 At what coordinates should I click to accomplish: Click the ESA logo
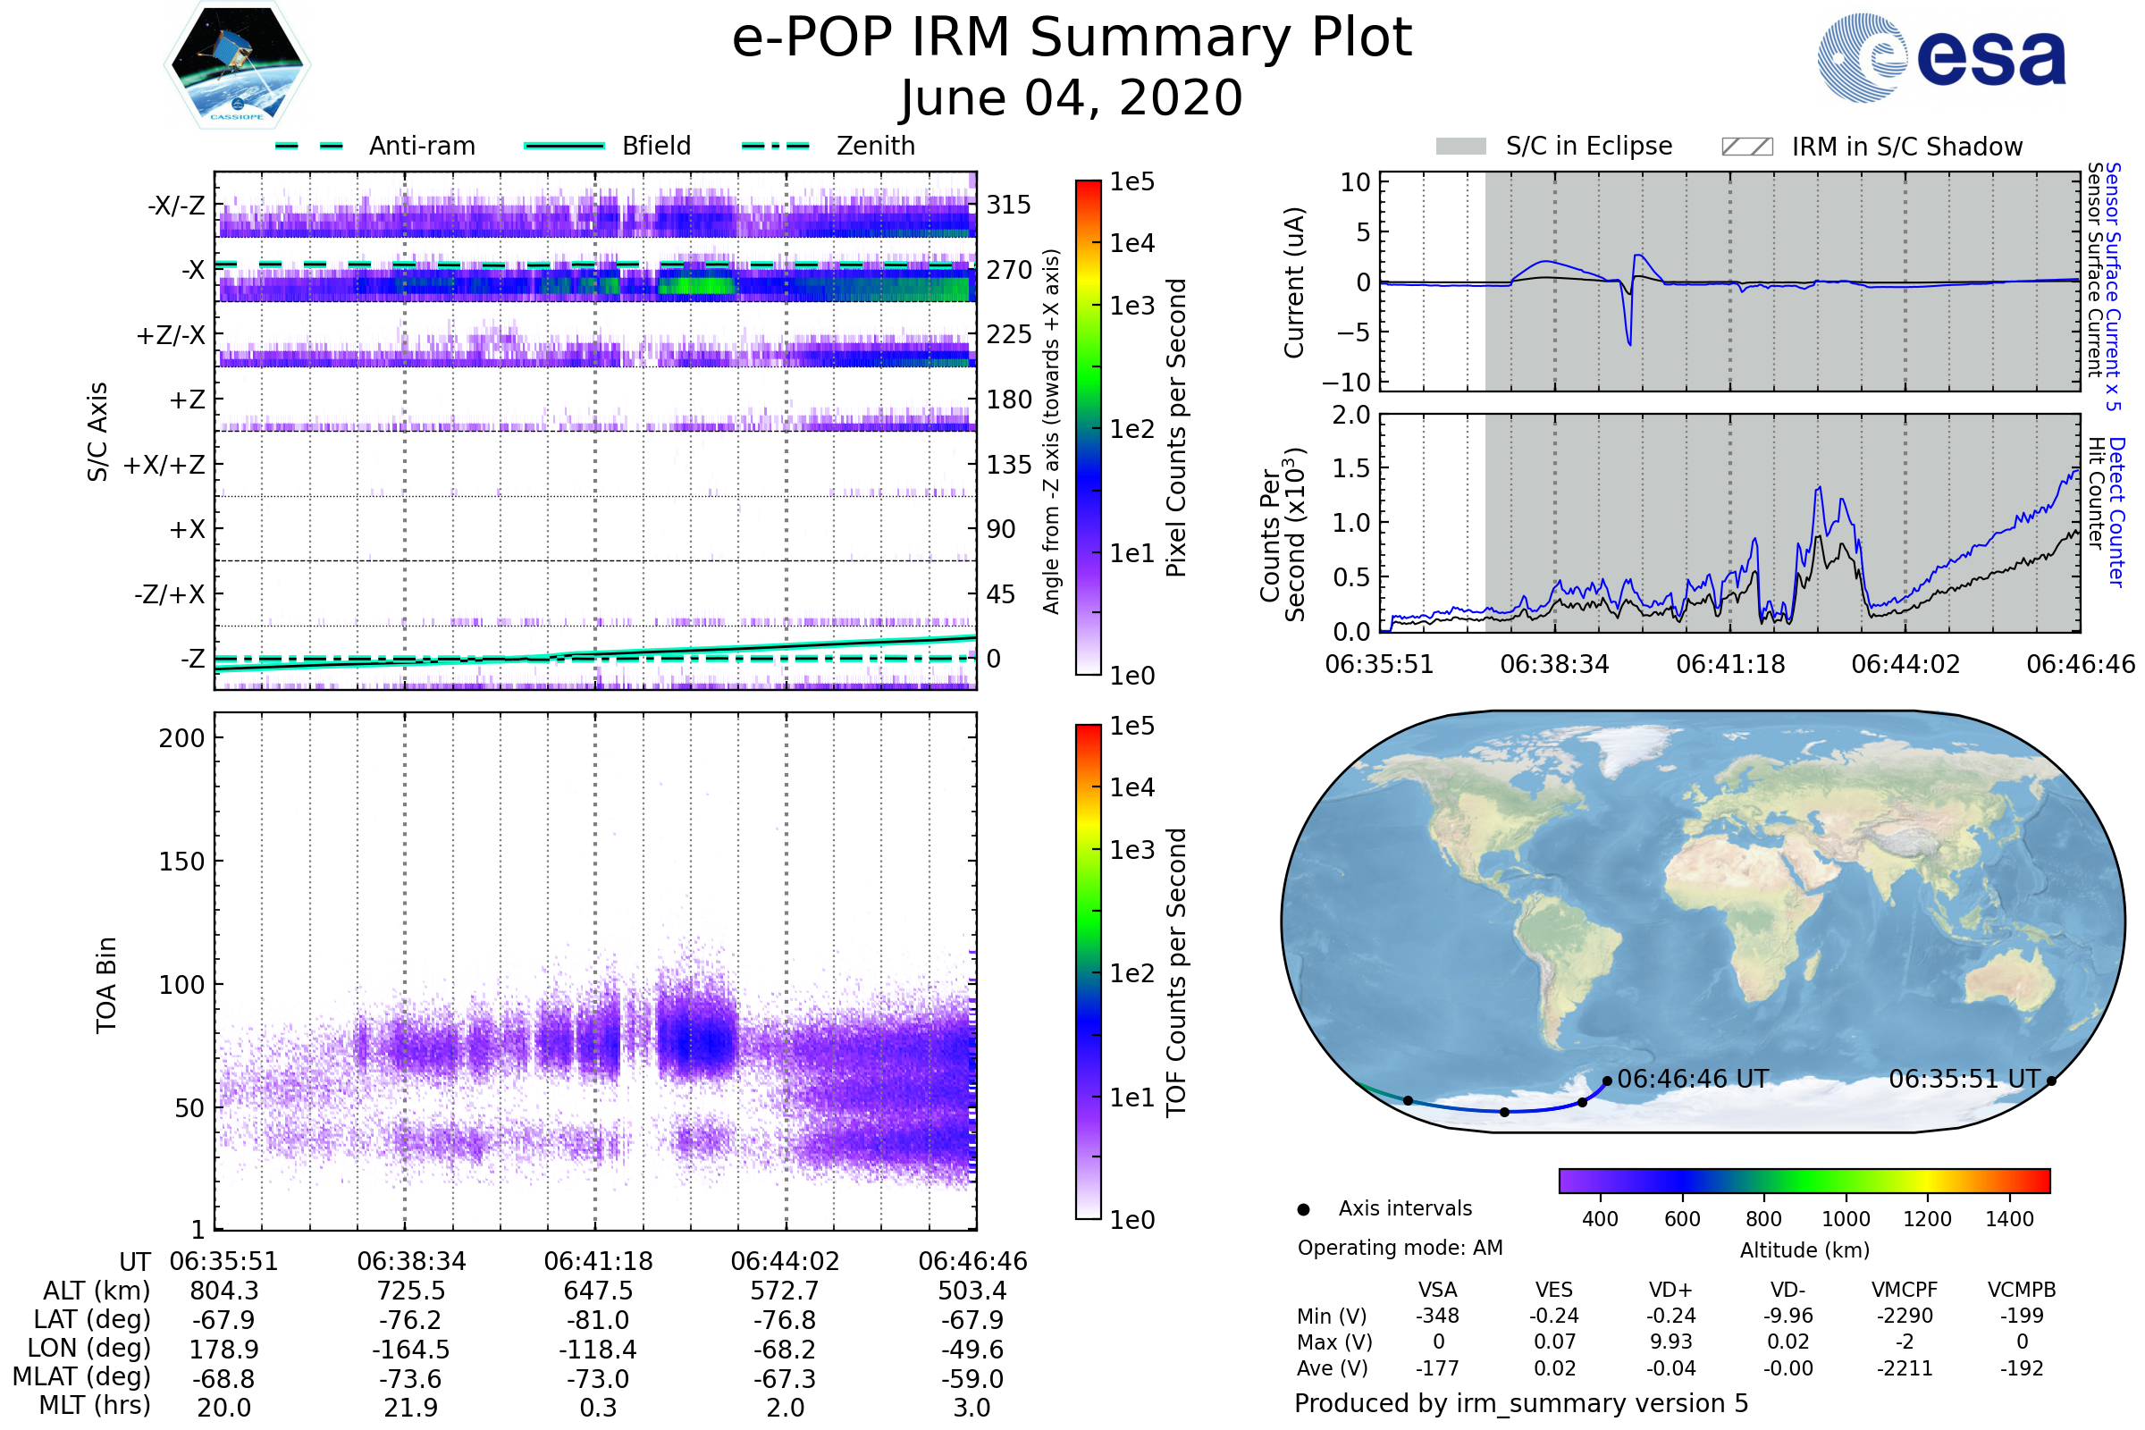click(x=1941, y=58)
